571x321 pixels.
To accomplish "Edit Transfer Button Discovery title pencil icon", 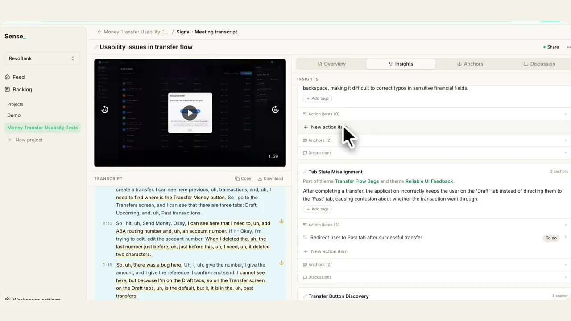I will [x=305, y=296].
